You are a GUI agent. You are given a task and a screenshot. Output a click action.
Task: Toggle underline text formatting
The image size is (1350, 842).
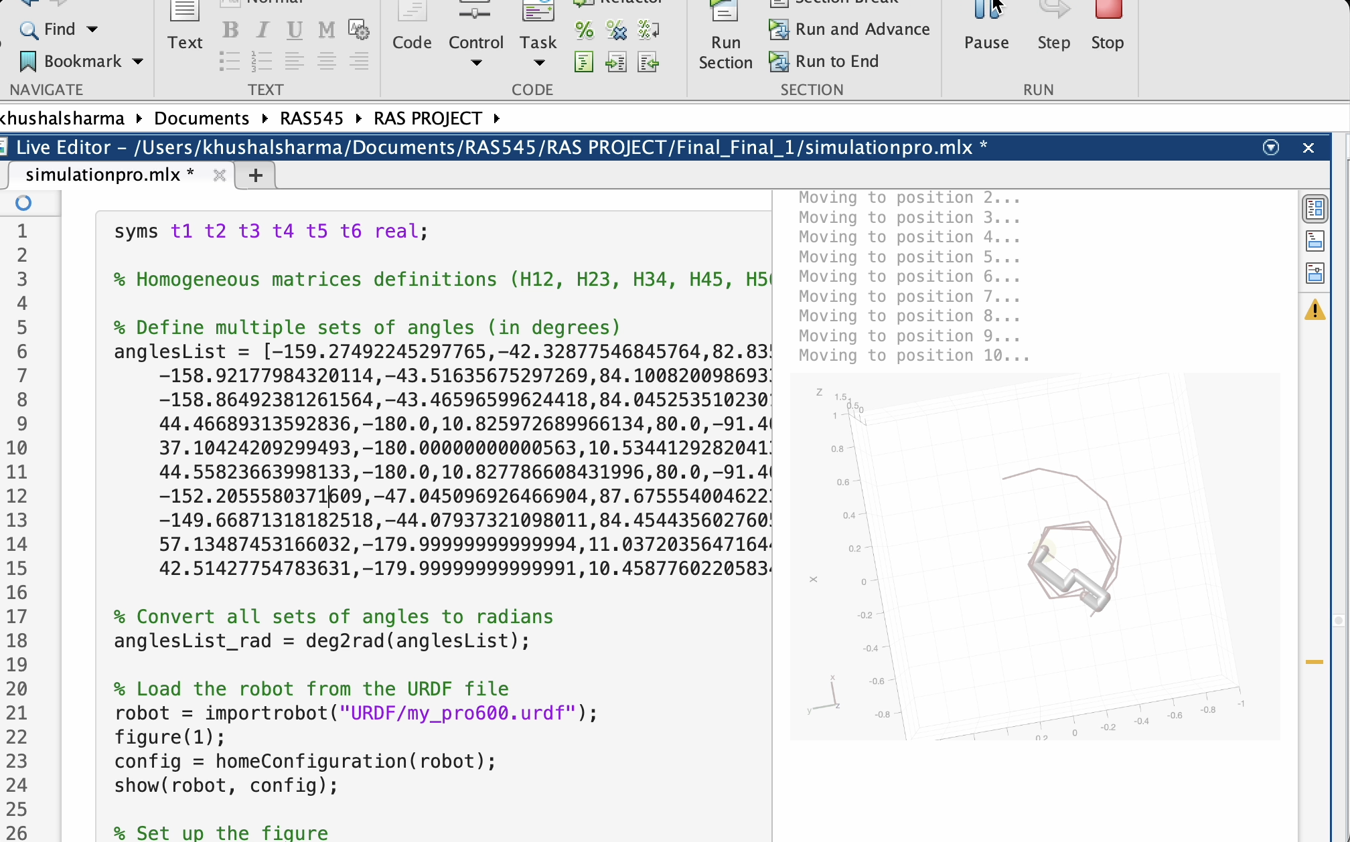coord(295,30)
